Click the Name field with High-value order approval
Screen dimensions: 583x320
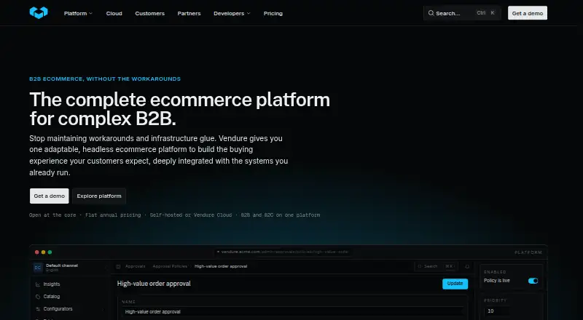coord(293,312)
